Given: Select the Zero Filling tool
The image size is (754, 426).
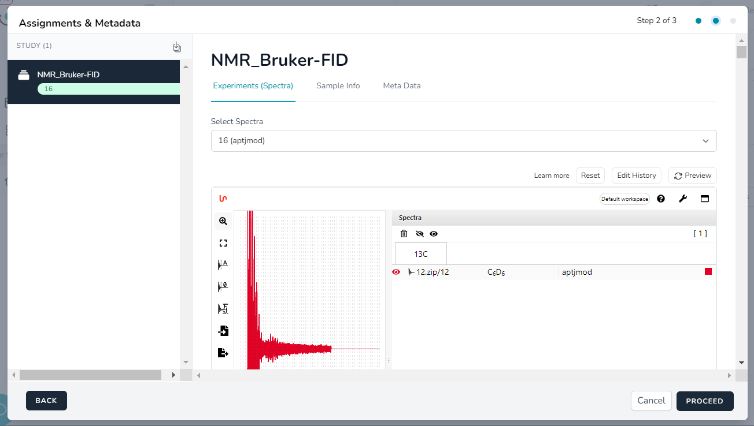Looking at the screenshot, I should 223,286.
